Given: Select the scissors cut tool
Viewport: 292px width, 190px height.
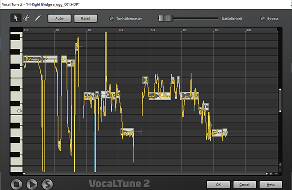Looking at the screenshot, I should tap(27, 18).
